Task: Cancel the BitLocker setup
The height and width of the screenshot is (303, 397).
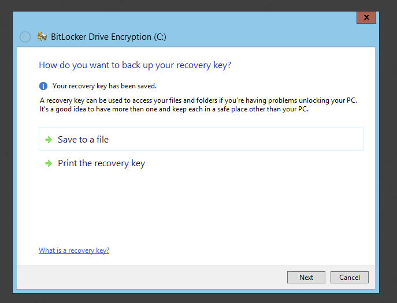Action: click(350, 278)
